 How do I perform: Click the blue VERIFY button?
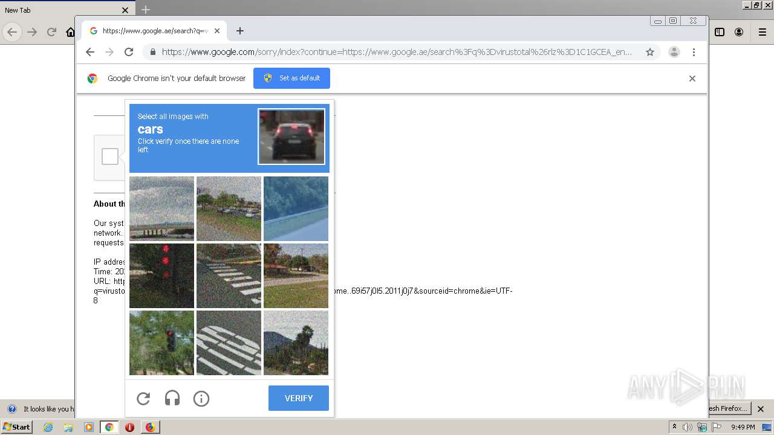point(299,398)
